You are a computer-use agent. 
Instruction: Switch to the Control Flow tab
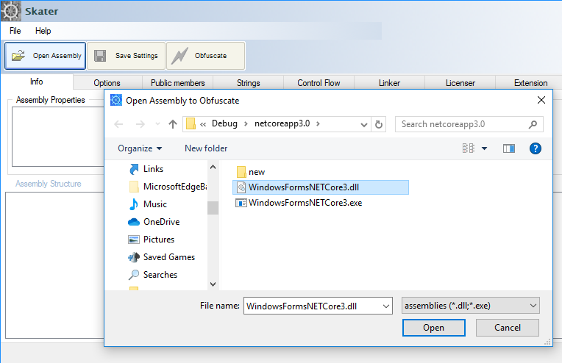pos(319,83)
